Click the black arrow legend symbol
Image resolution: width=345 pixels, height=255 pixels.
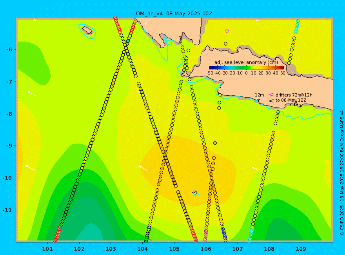271,101
